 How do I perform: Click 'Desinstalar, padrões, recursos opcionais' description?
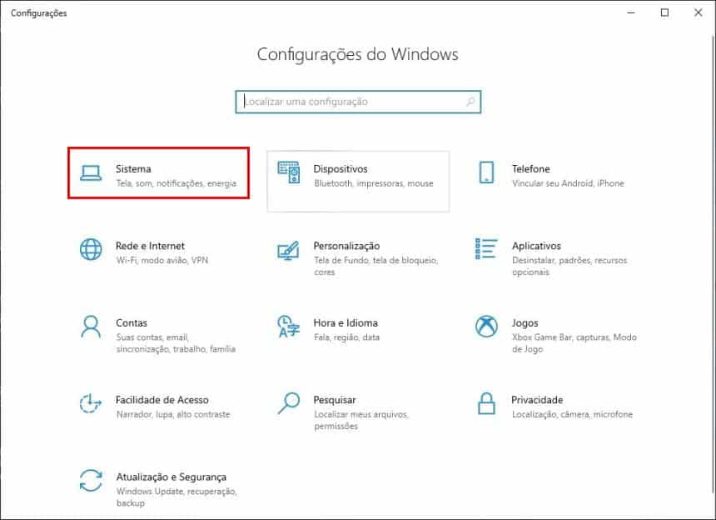pyautogui.click(x=569, y=266)
